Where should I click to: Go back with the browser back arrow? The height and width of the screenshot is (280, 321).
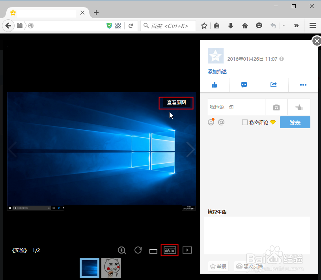click(x=8, y=26)
